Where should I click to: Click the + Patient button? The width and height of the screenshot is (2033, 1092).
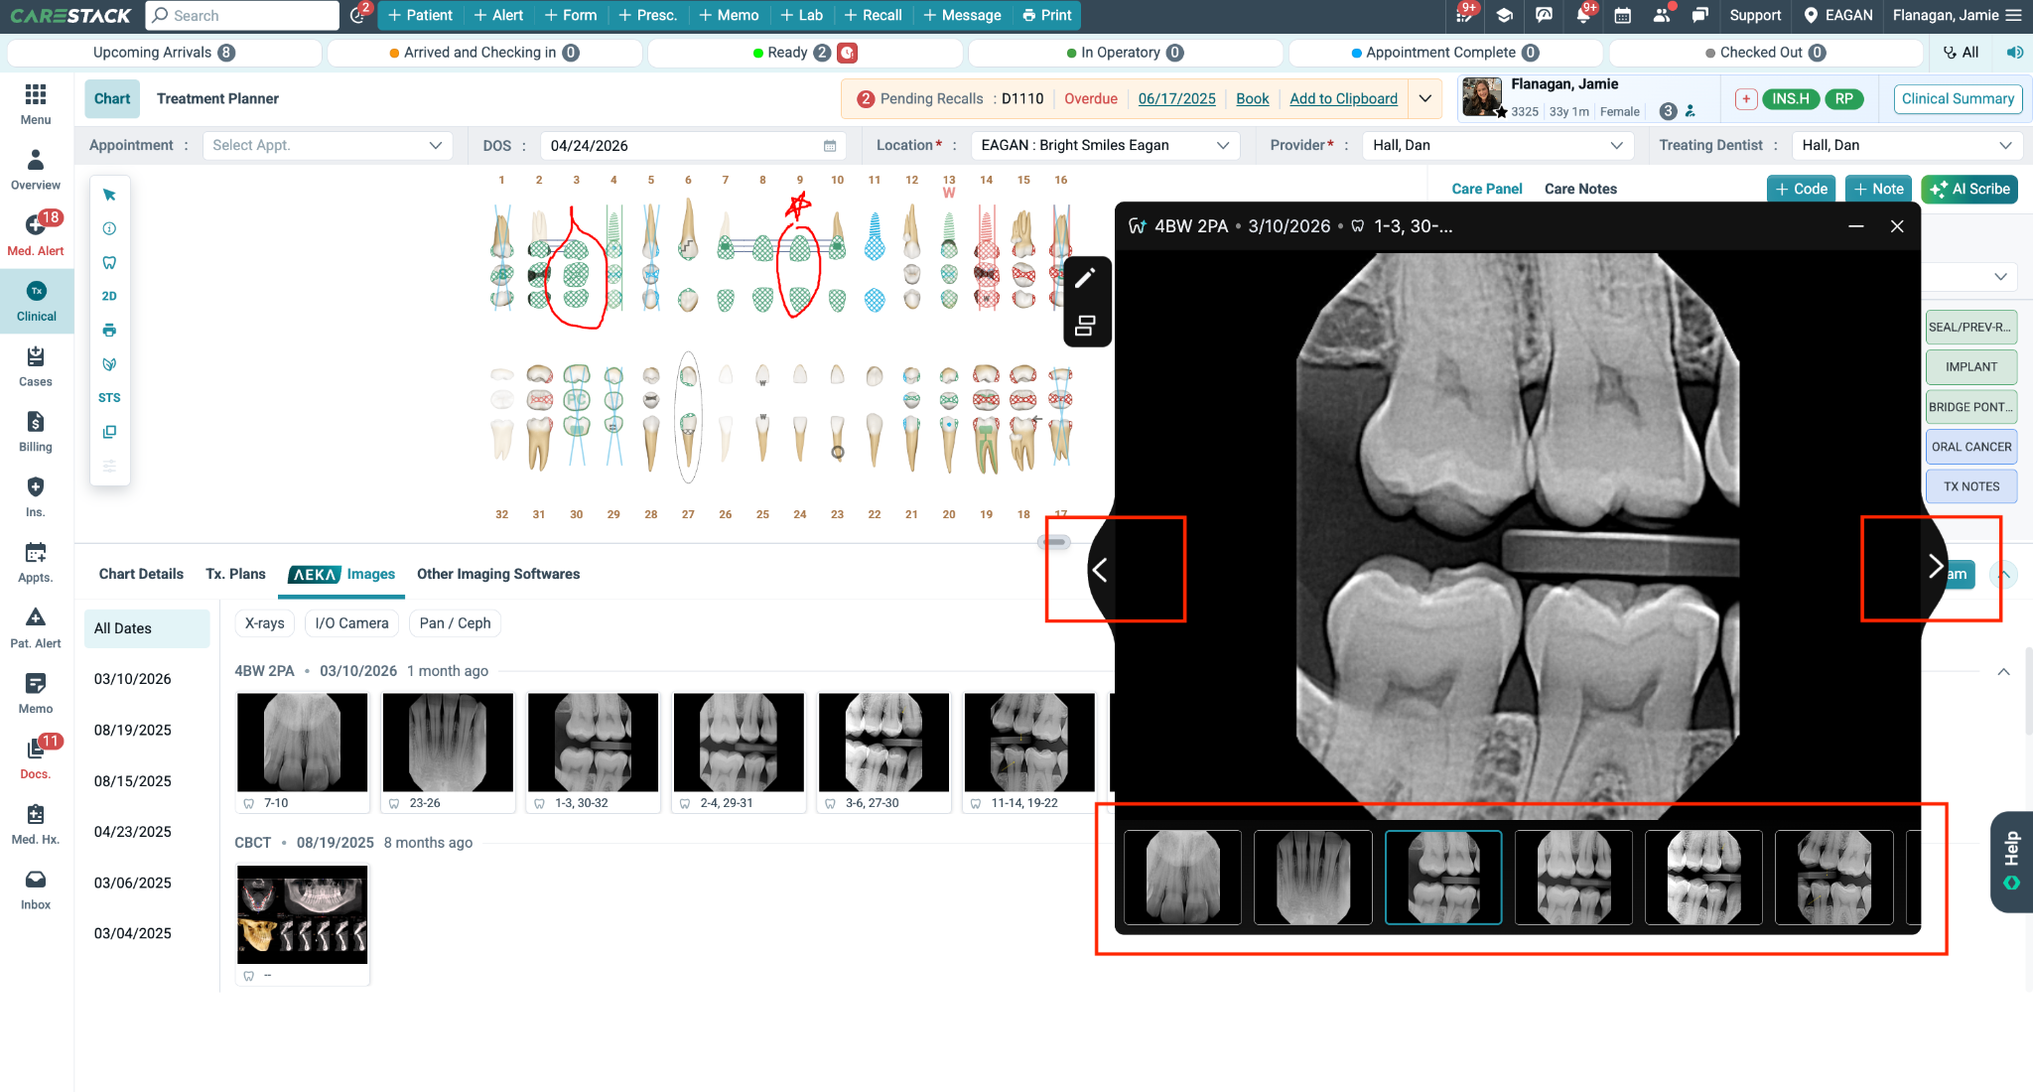pyautogui.click(x=420, y=15)
